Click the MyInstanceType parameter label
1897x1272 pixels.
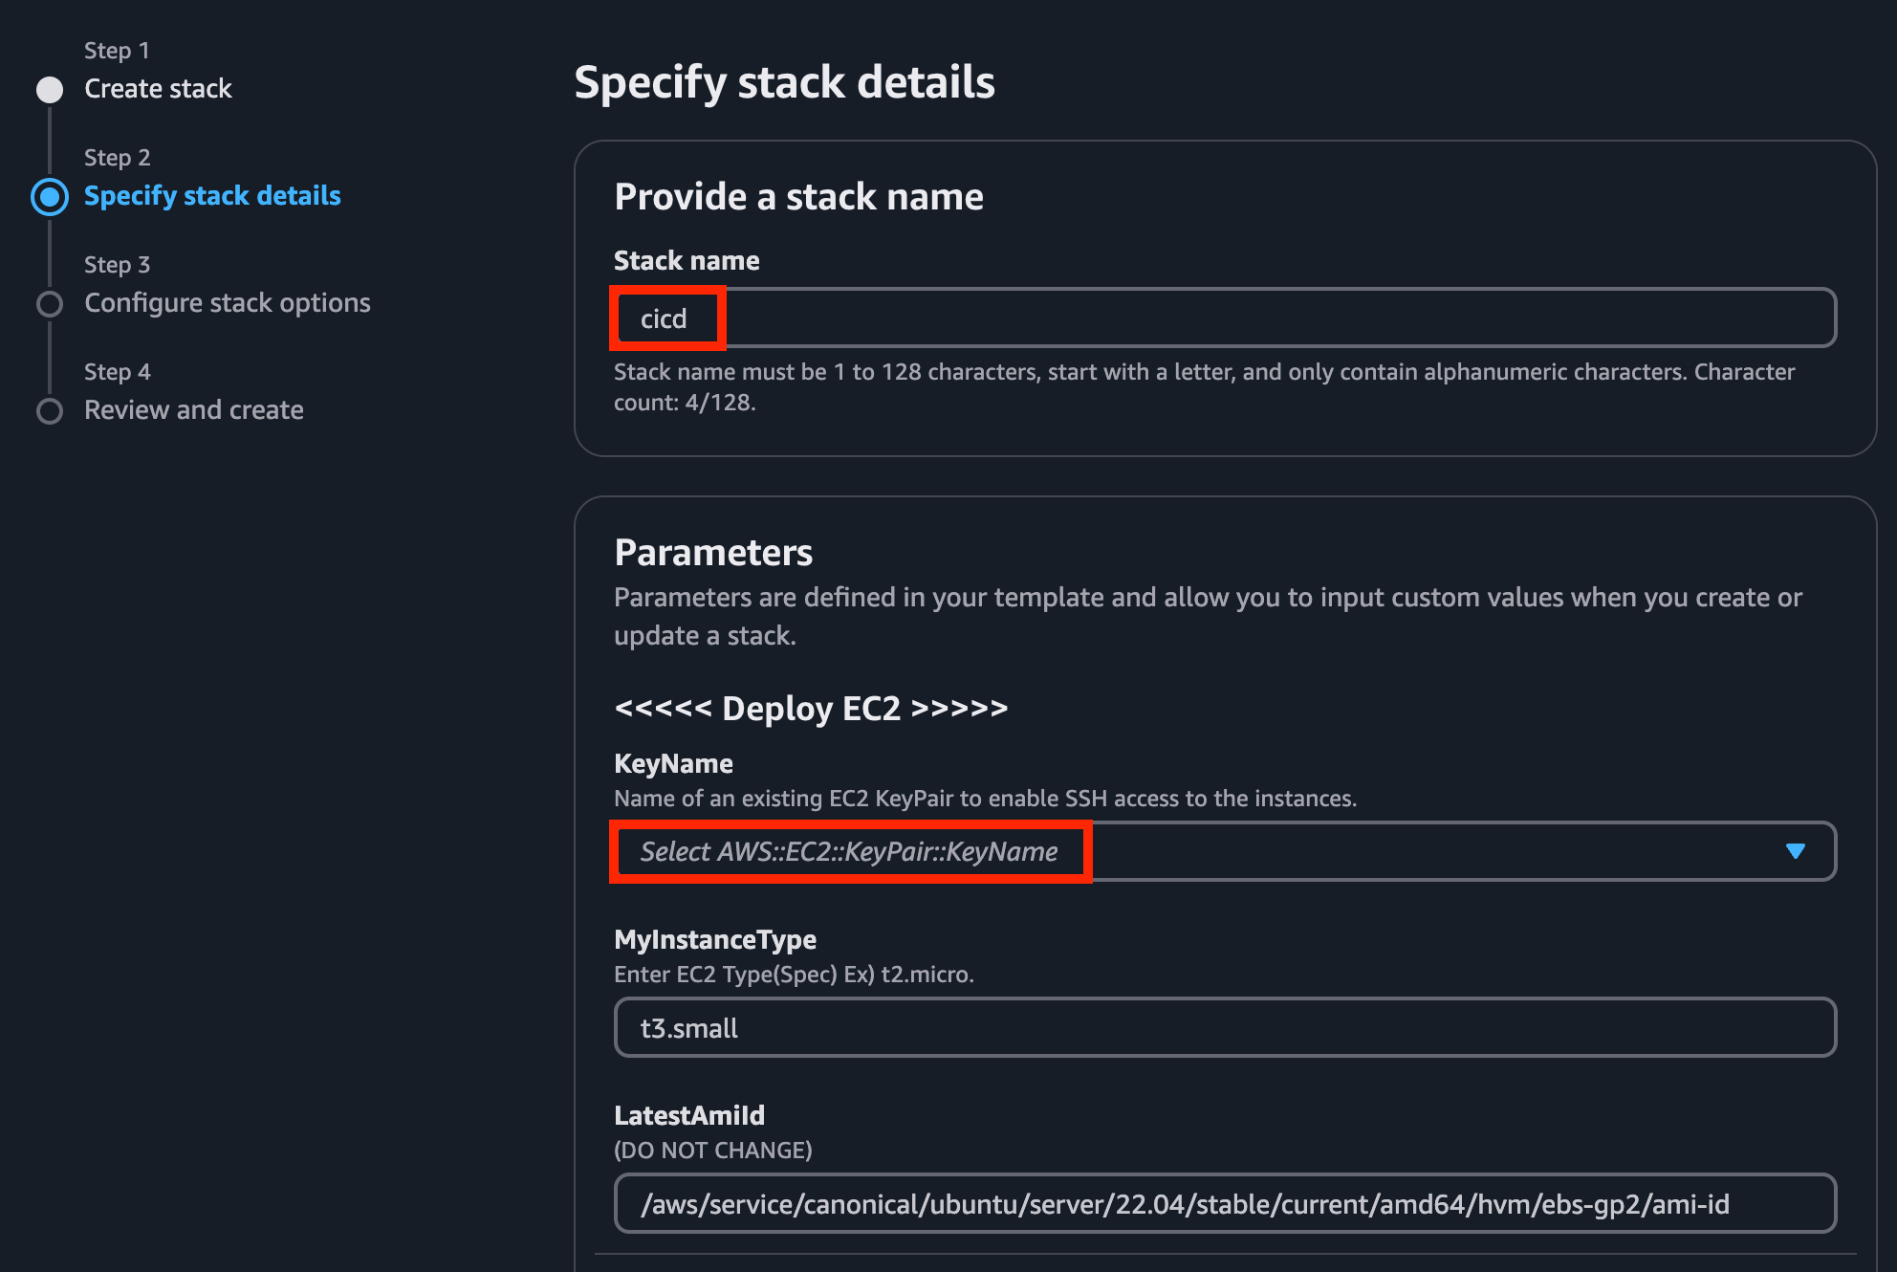click(715, 939)
